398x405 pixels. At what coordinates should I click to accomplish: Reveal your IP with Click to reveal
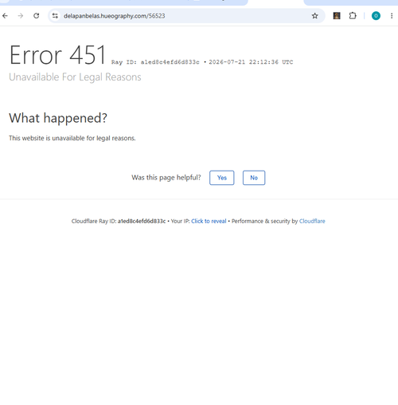(x=209, y=221)
